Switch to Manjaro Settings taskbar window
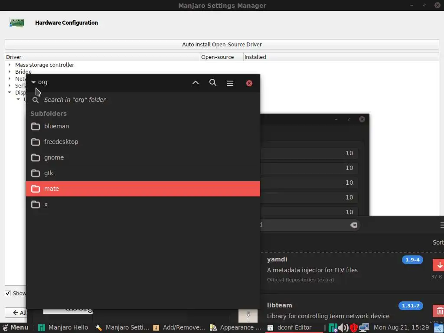 click(x=122, y=328)
